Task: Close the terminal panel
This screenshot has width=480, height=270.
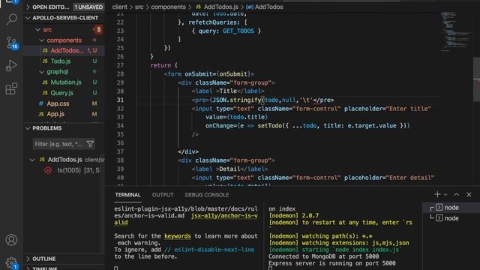Action: (469, 194)
